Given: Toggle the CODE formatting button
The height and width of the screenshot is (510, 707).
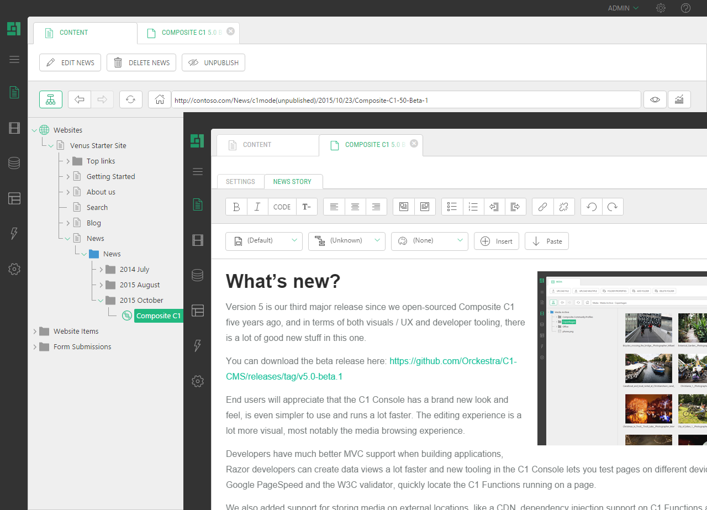Looking at the screenshot, I should click(282, 207).
